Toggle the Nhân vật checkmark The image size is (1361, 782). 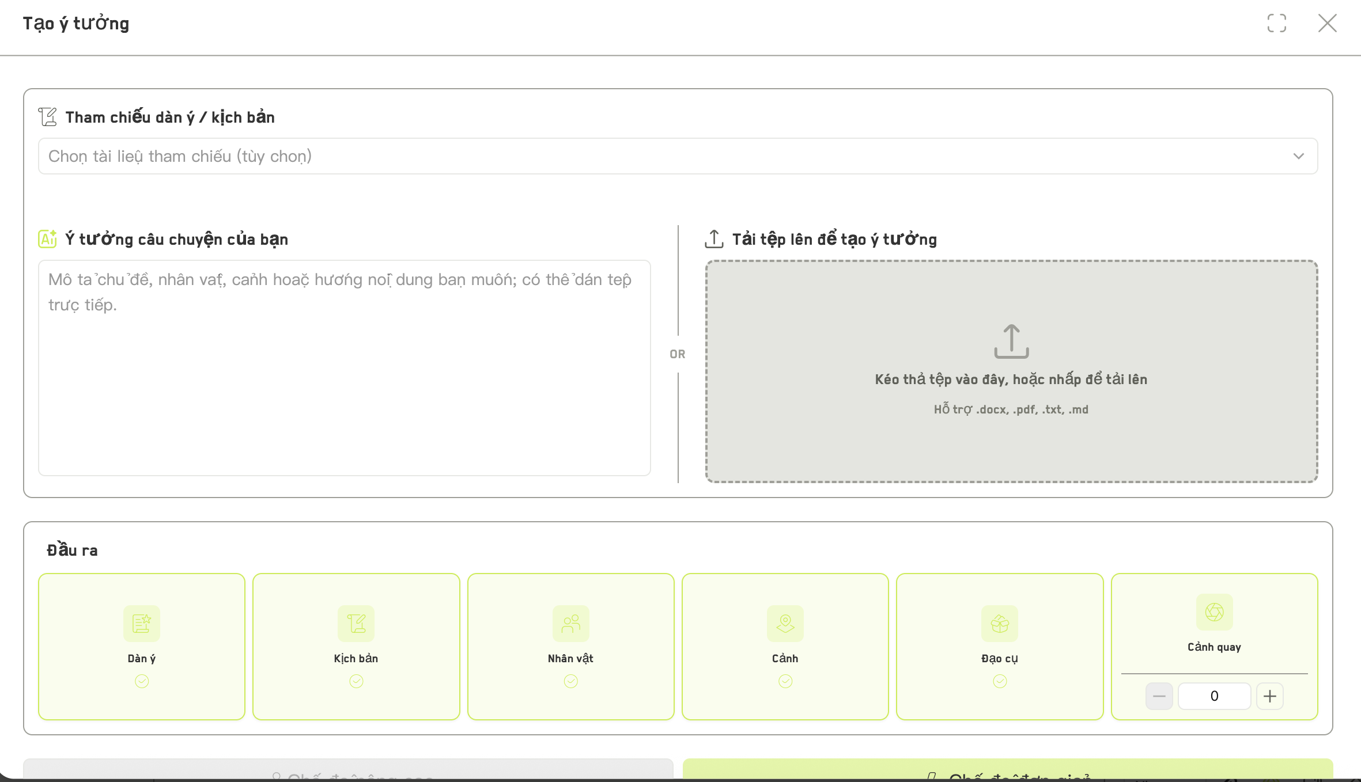[571, 681]
